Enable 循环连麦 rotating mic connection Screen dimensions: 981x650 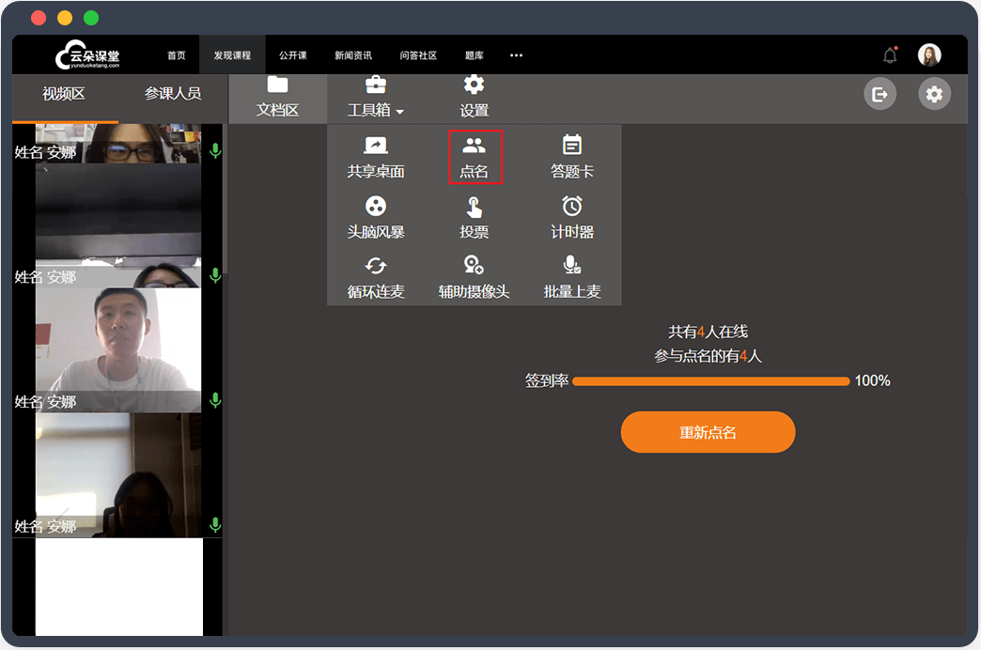(x=378, y=278)
